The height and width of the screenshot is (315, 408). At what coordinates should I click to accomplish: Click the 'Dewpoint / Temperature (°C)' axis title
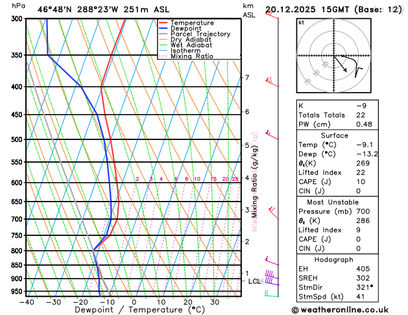[139, 310]
